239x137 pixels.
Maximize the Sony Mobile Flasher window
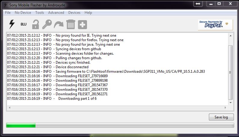pos(219,4)
